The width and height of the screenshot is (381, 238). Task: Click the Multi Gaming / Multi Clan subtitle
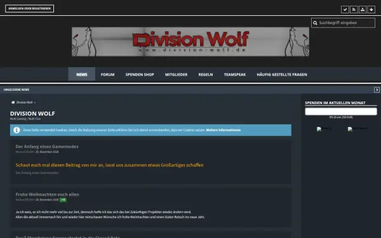tap(25, 119)
